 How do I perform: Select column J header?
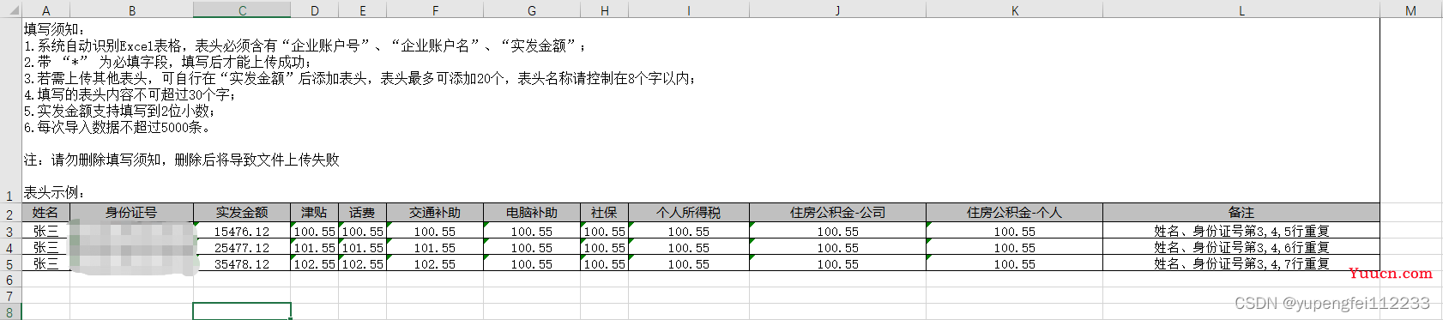click(837, 9)
